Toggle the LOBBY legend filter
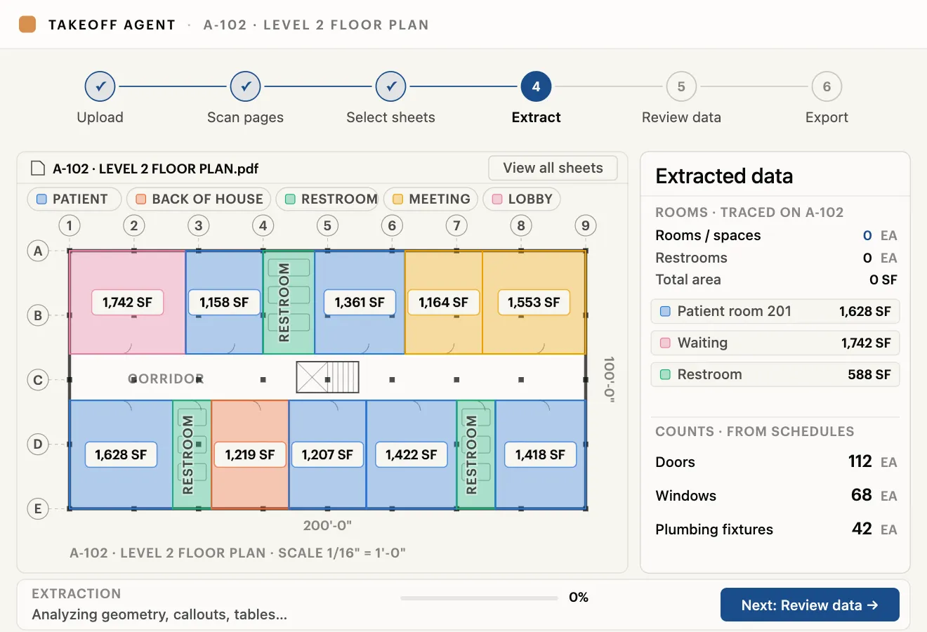Image resolution: width=927 pixels, height=632 pixels. point(522,199)
